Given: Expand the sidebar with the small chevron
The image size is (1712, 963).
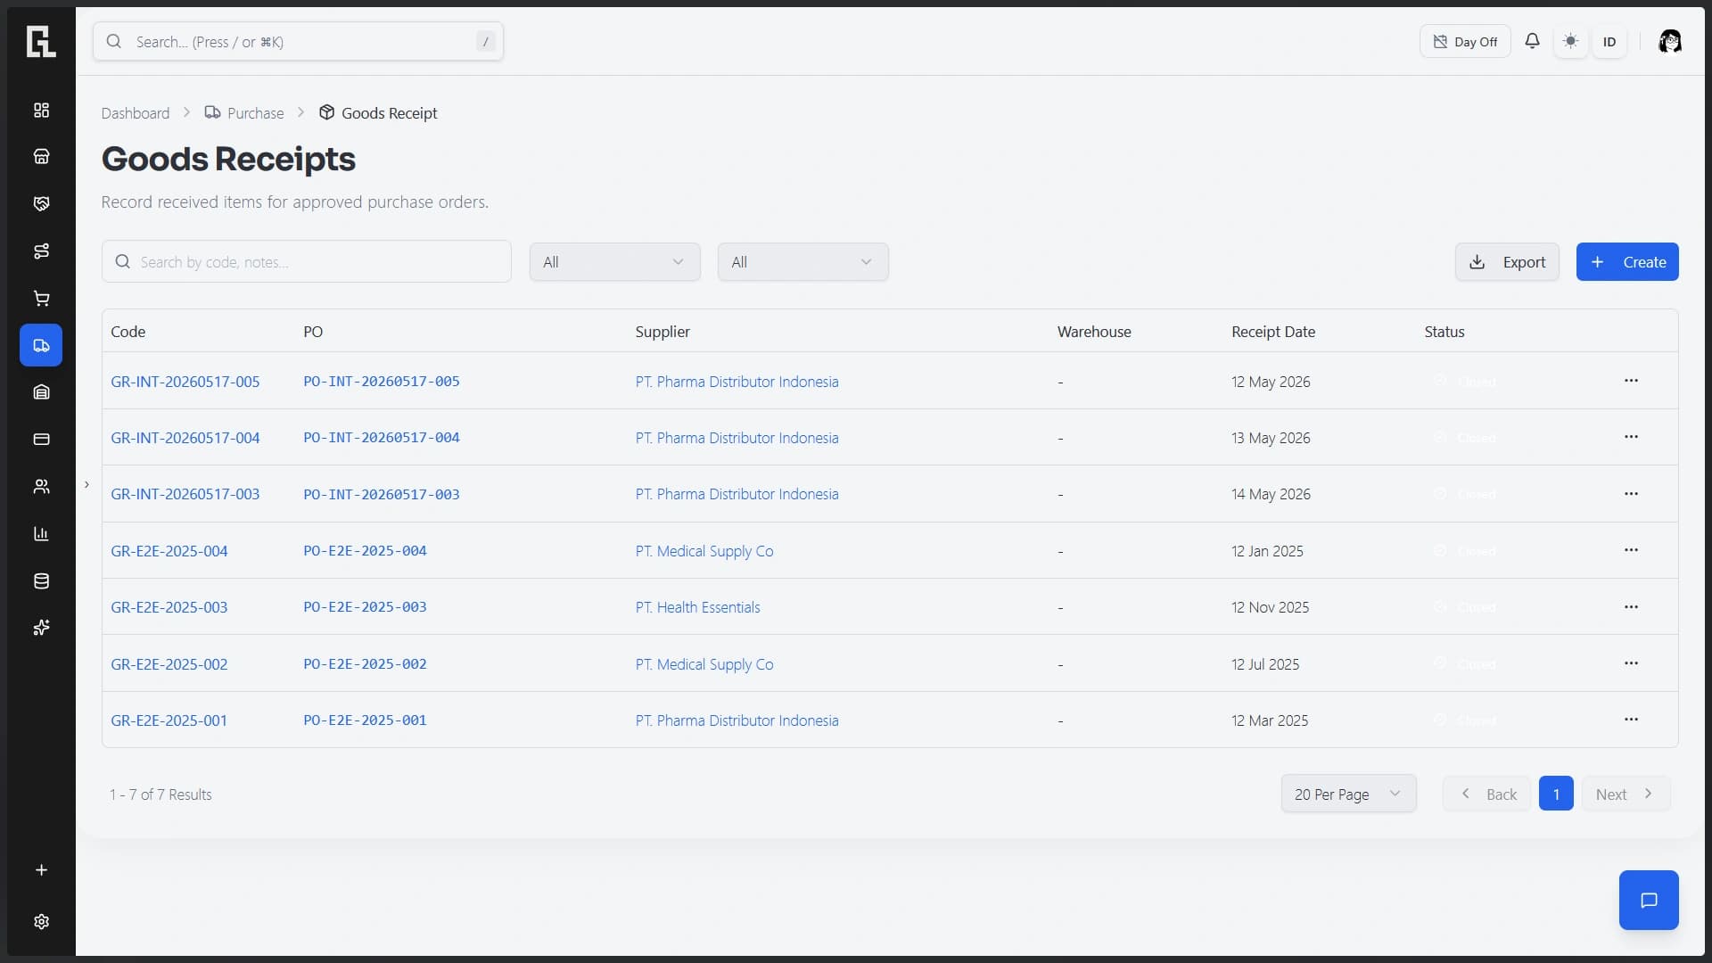Looking at the screenshot, I should click(x=86, y=485).
